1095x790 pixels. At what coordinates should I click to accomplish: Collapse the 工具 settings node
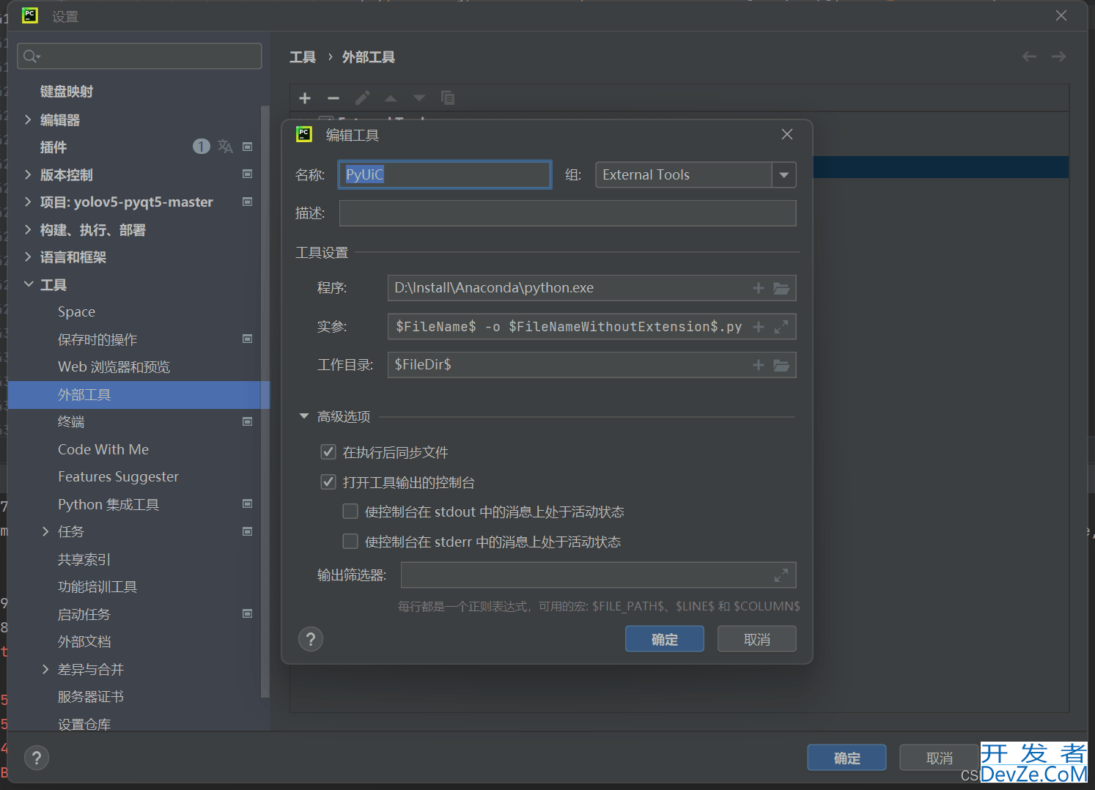(x=28, y=284)
